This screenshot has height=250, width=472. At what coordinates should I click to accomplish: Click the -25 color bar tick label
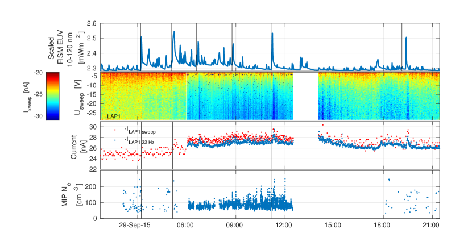(x=38, y=94)
